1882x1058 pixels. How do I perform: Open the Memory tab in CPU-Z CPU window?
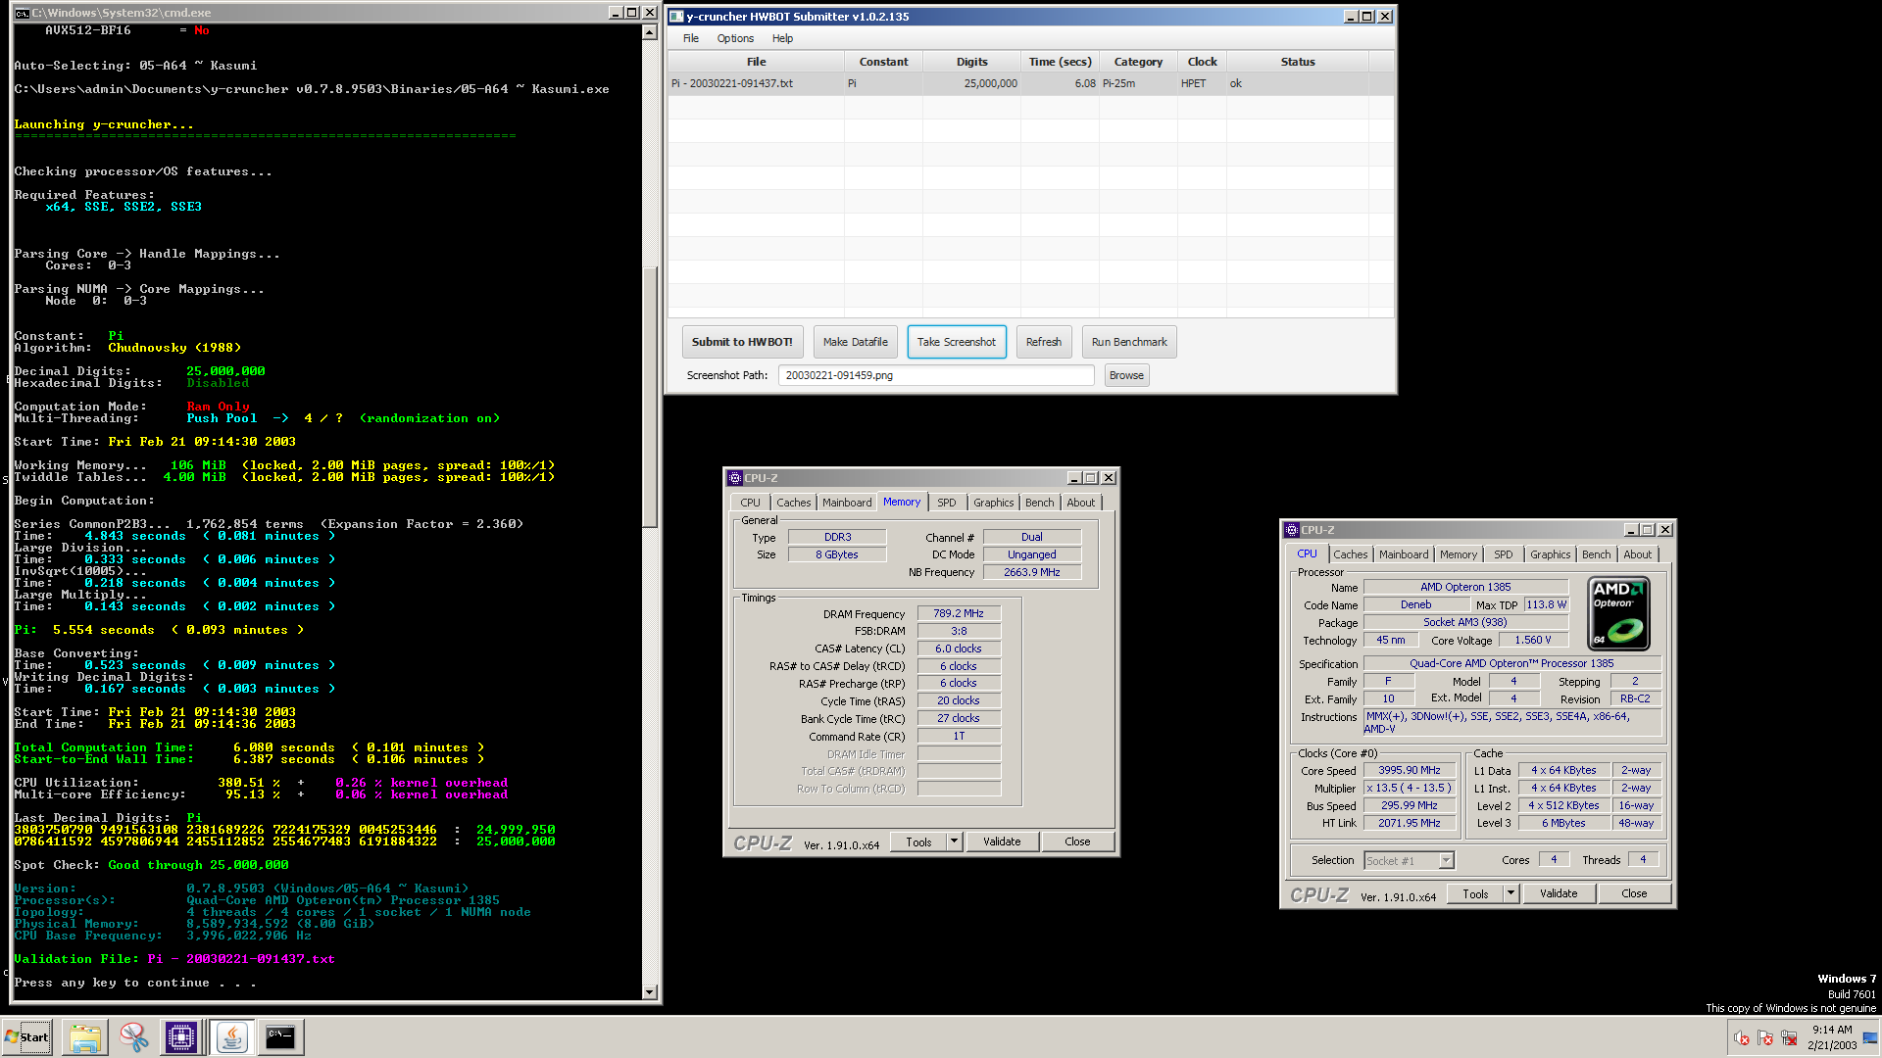[1459, 554]
